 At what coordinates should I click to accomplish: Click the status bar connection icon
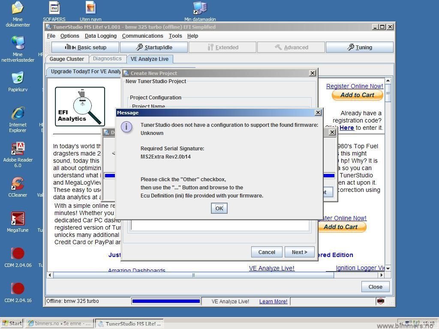(x=381, y=301)
